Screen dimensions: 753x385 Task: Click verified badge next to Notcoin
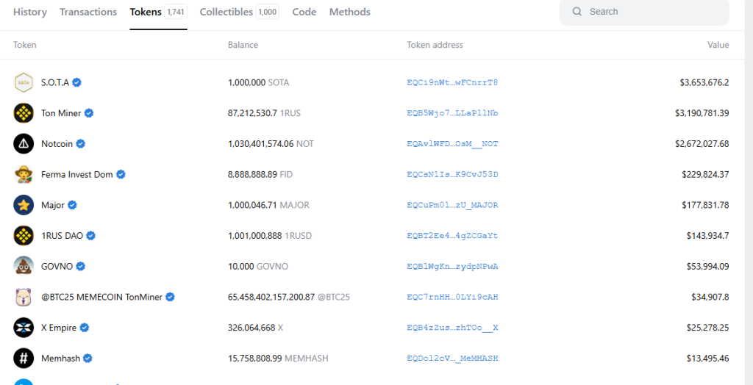point(81,143)
